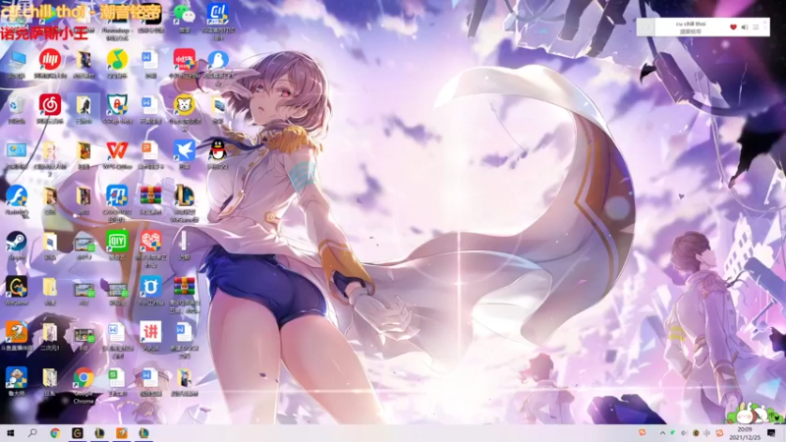Image resolution: width=786 pixels, height=442 pixels.
Task: Click the album cover in music widget
Action: click(646, 28)
